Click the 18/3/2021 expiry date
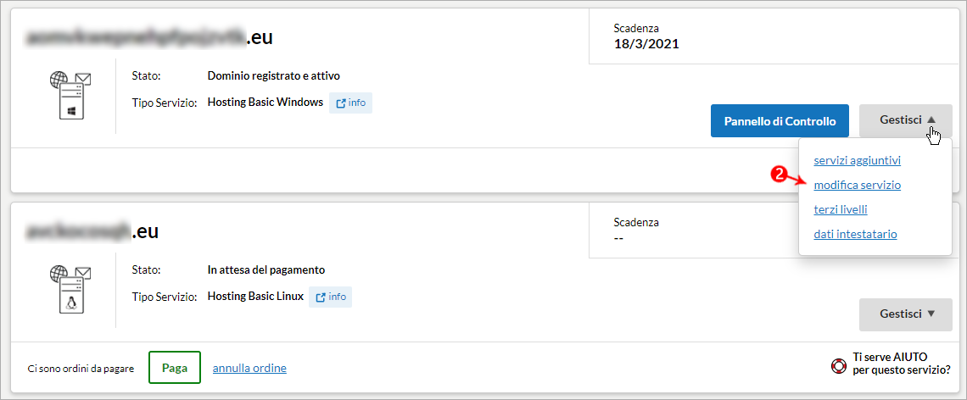 (646, 44)
